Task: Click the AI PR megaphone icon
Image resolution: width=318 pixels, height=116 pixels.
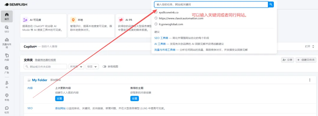Action: pos(121,20)
